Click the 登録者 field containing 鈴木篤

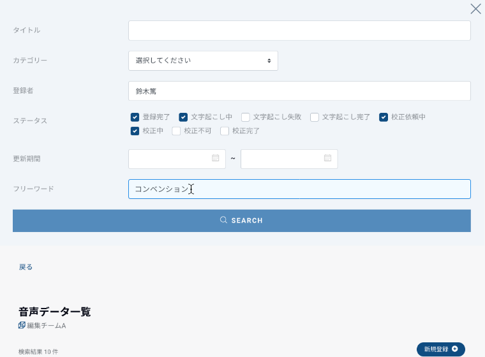click(299, 91)
